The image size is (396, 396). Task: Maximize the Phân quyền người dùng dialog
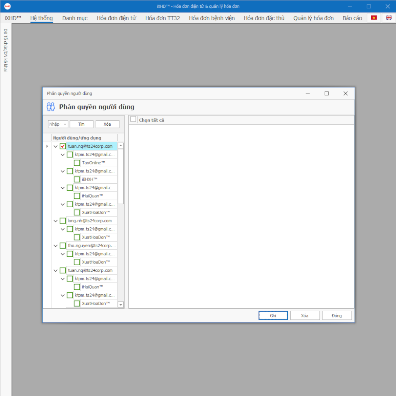pos(326,94)
